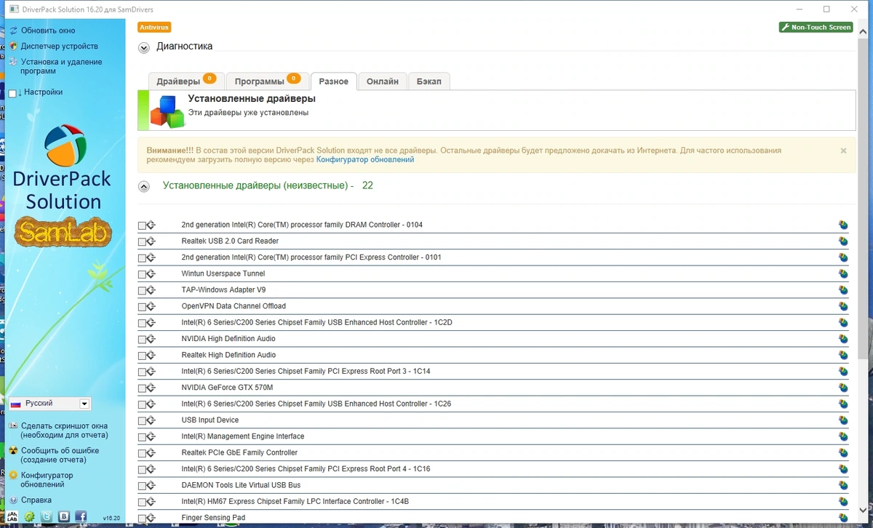Open Конфигуратор обновлений link in the warning banner
Screen dimensions: 873x528
click(365, 159)
